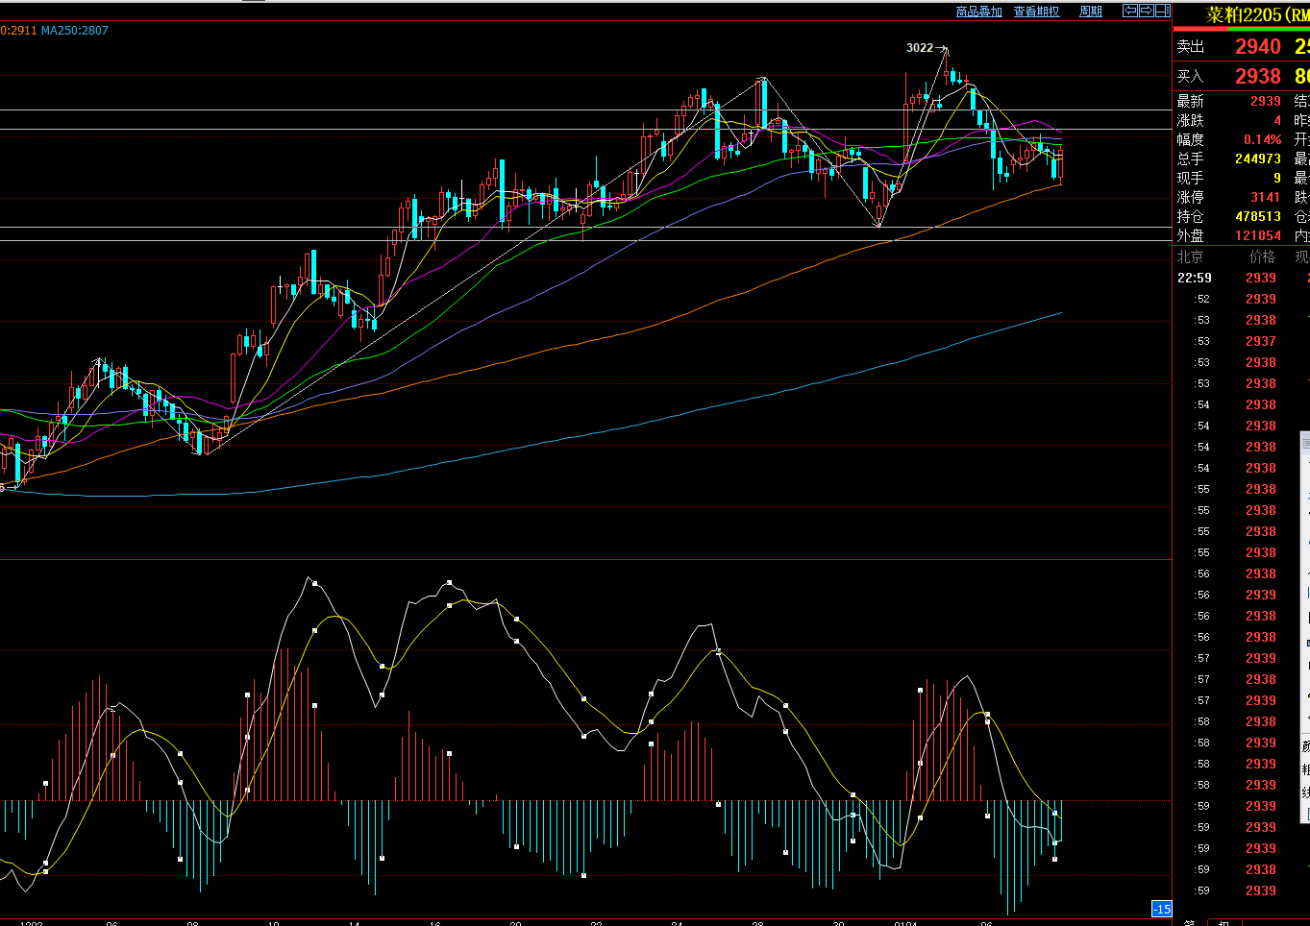Click the 菜粕2205 contract title

tap(1257, 14)
